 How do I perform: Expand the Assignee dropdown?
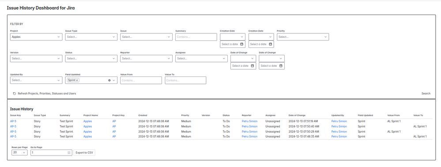201,58
